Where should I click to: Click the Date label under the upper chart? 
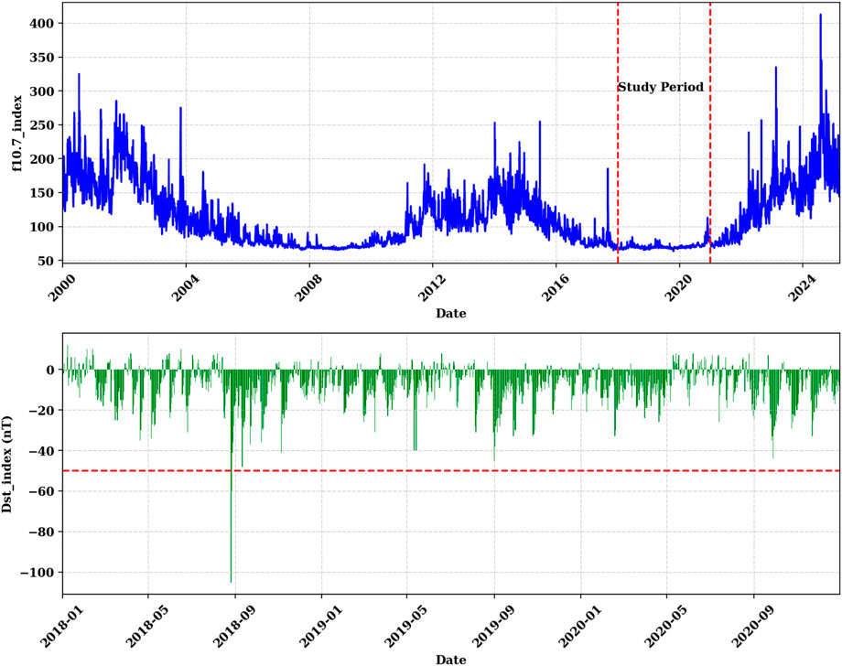(x=450, y=314)
